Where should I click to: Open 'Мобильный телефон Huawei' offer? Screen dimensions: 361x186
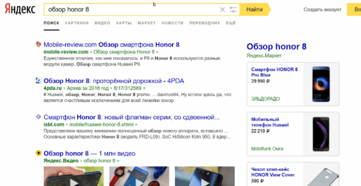coord(270,122)
